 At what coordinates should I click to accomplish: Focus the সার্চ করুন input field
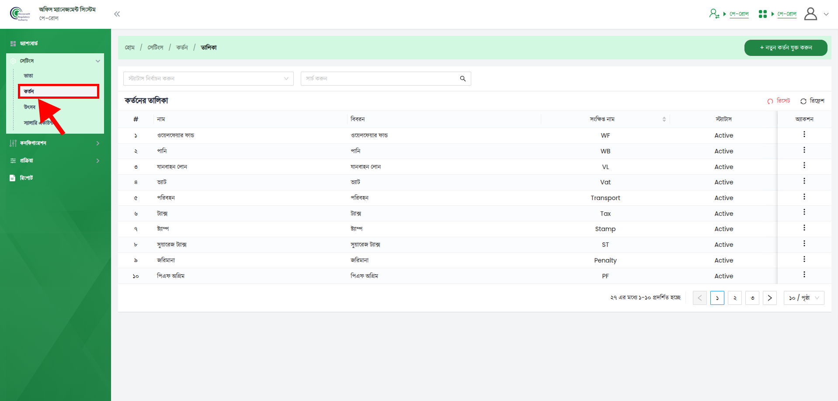(380, 79)
